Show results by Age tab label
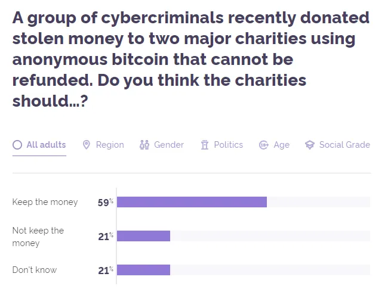The width and height of the screenshot is (391, 289). (x=281, y=145)
